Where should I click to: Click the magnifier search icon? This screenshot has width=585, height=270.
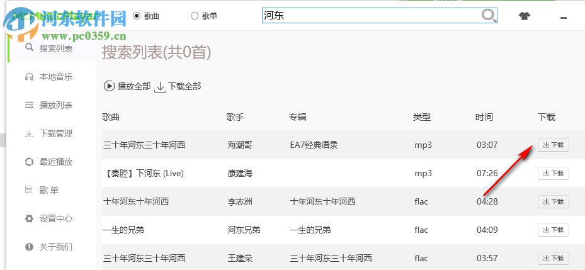tap(489, 16)
